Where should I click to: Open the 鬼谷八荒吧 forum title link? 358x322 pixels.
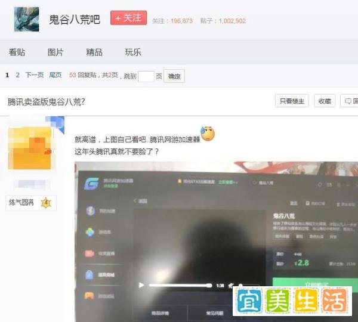(x=75, y=20)
